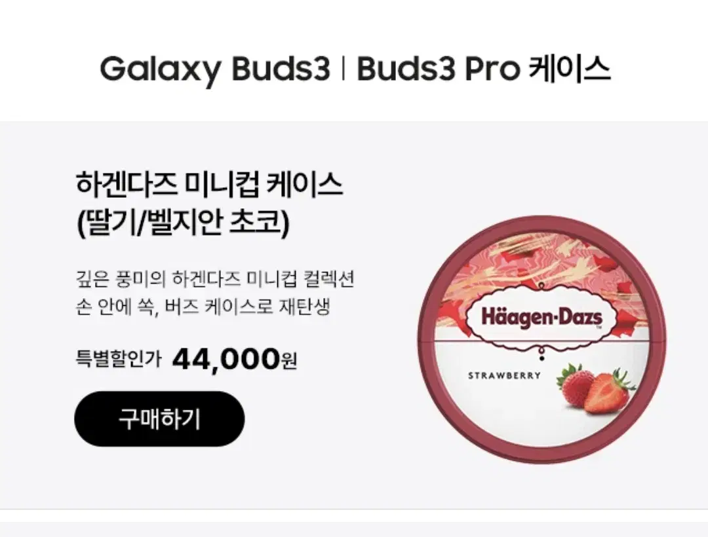Select the Galaxy Buds3 heading text

coord(215,69)
